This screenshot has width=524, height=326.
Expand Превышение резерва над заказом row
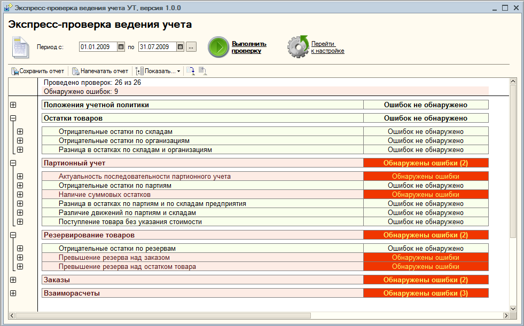[x=20, y=257]
